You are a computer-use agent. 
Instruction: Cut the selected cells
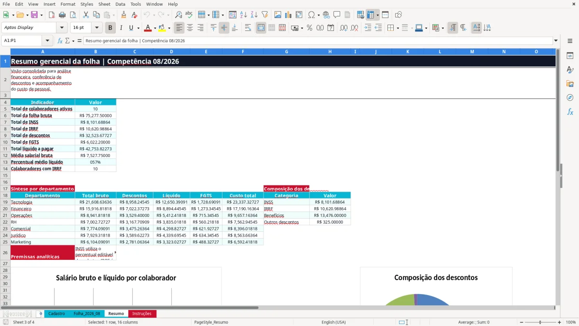coord(85,15)
